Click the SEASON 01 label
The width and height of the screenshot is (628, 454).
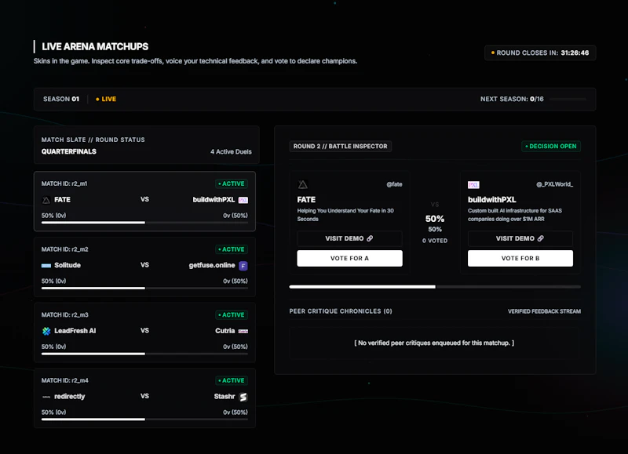(x=61, y=100)
